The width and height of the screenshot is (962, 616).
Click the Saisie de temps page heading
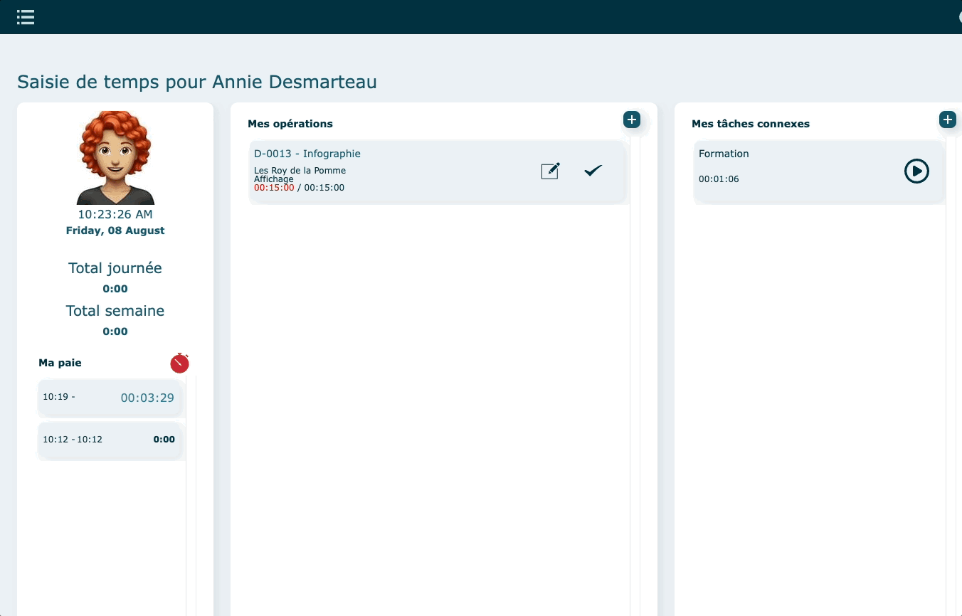point(197,82)
